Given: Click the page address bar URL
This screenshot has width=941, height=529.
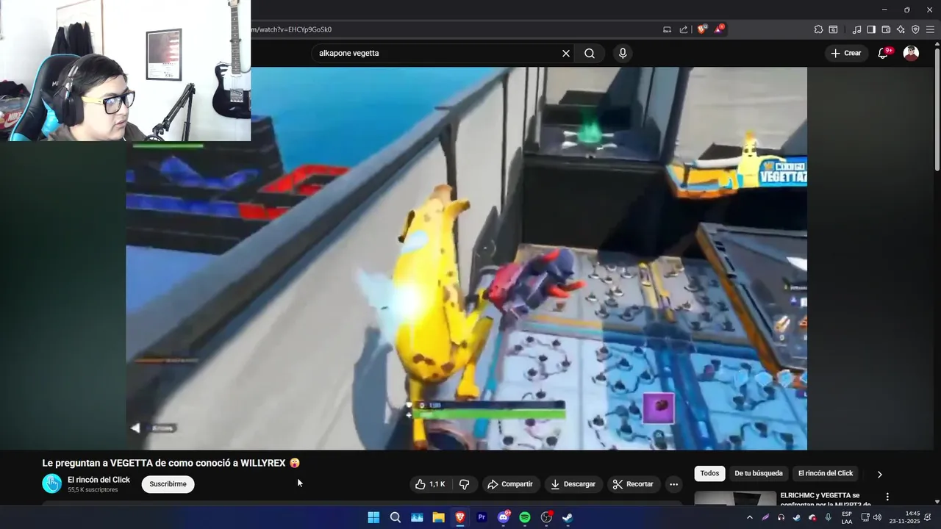Looking at the screenshot, I should [x=291, y=29].
